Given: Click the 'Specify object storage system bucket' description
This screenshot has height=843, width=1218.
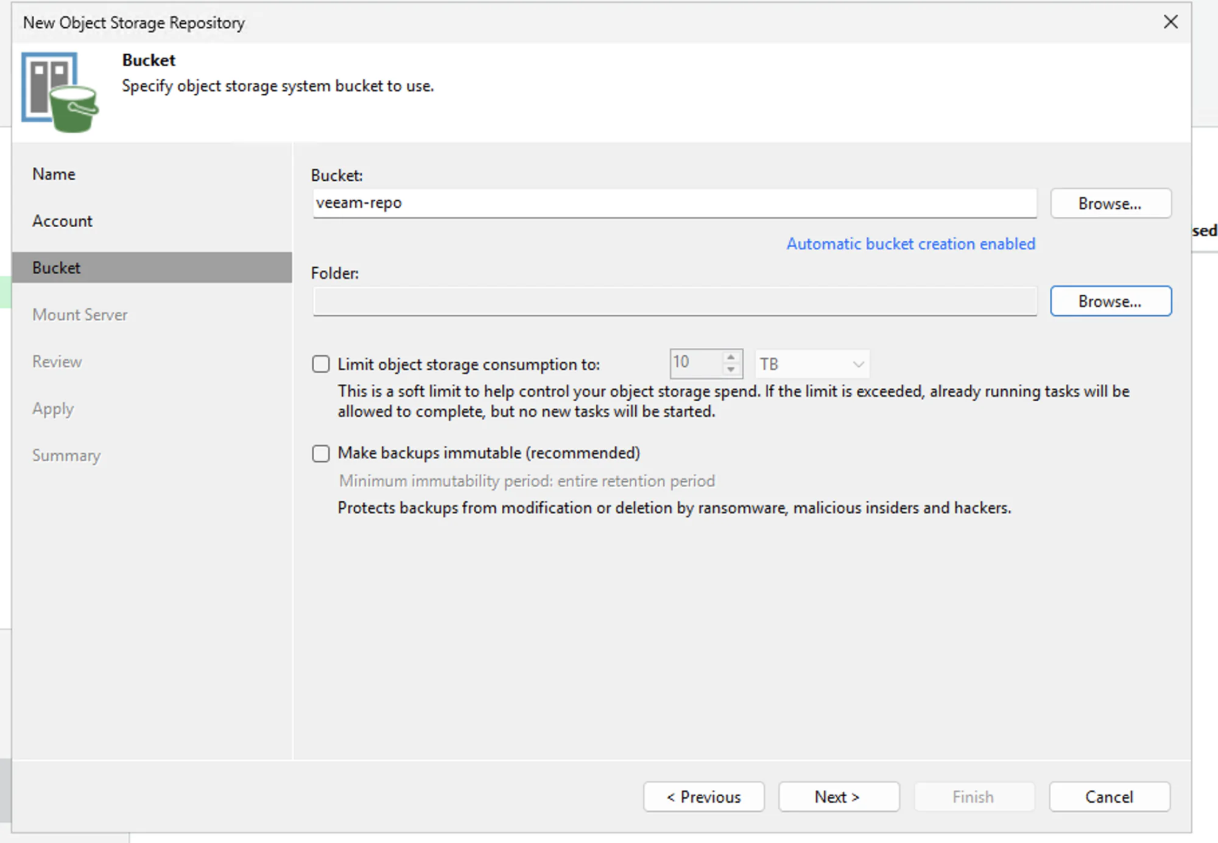Looking at the screenshot, I should click(x=278, y=86).
